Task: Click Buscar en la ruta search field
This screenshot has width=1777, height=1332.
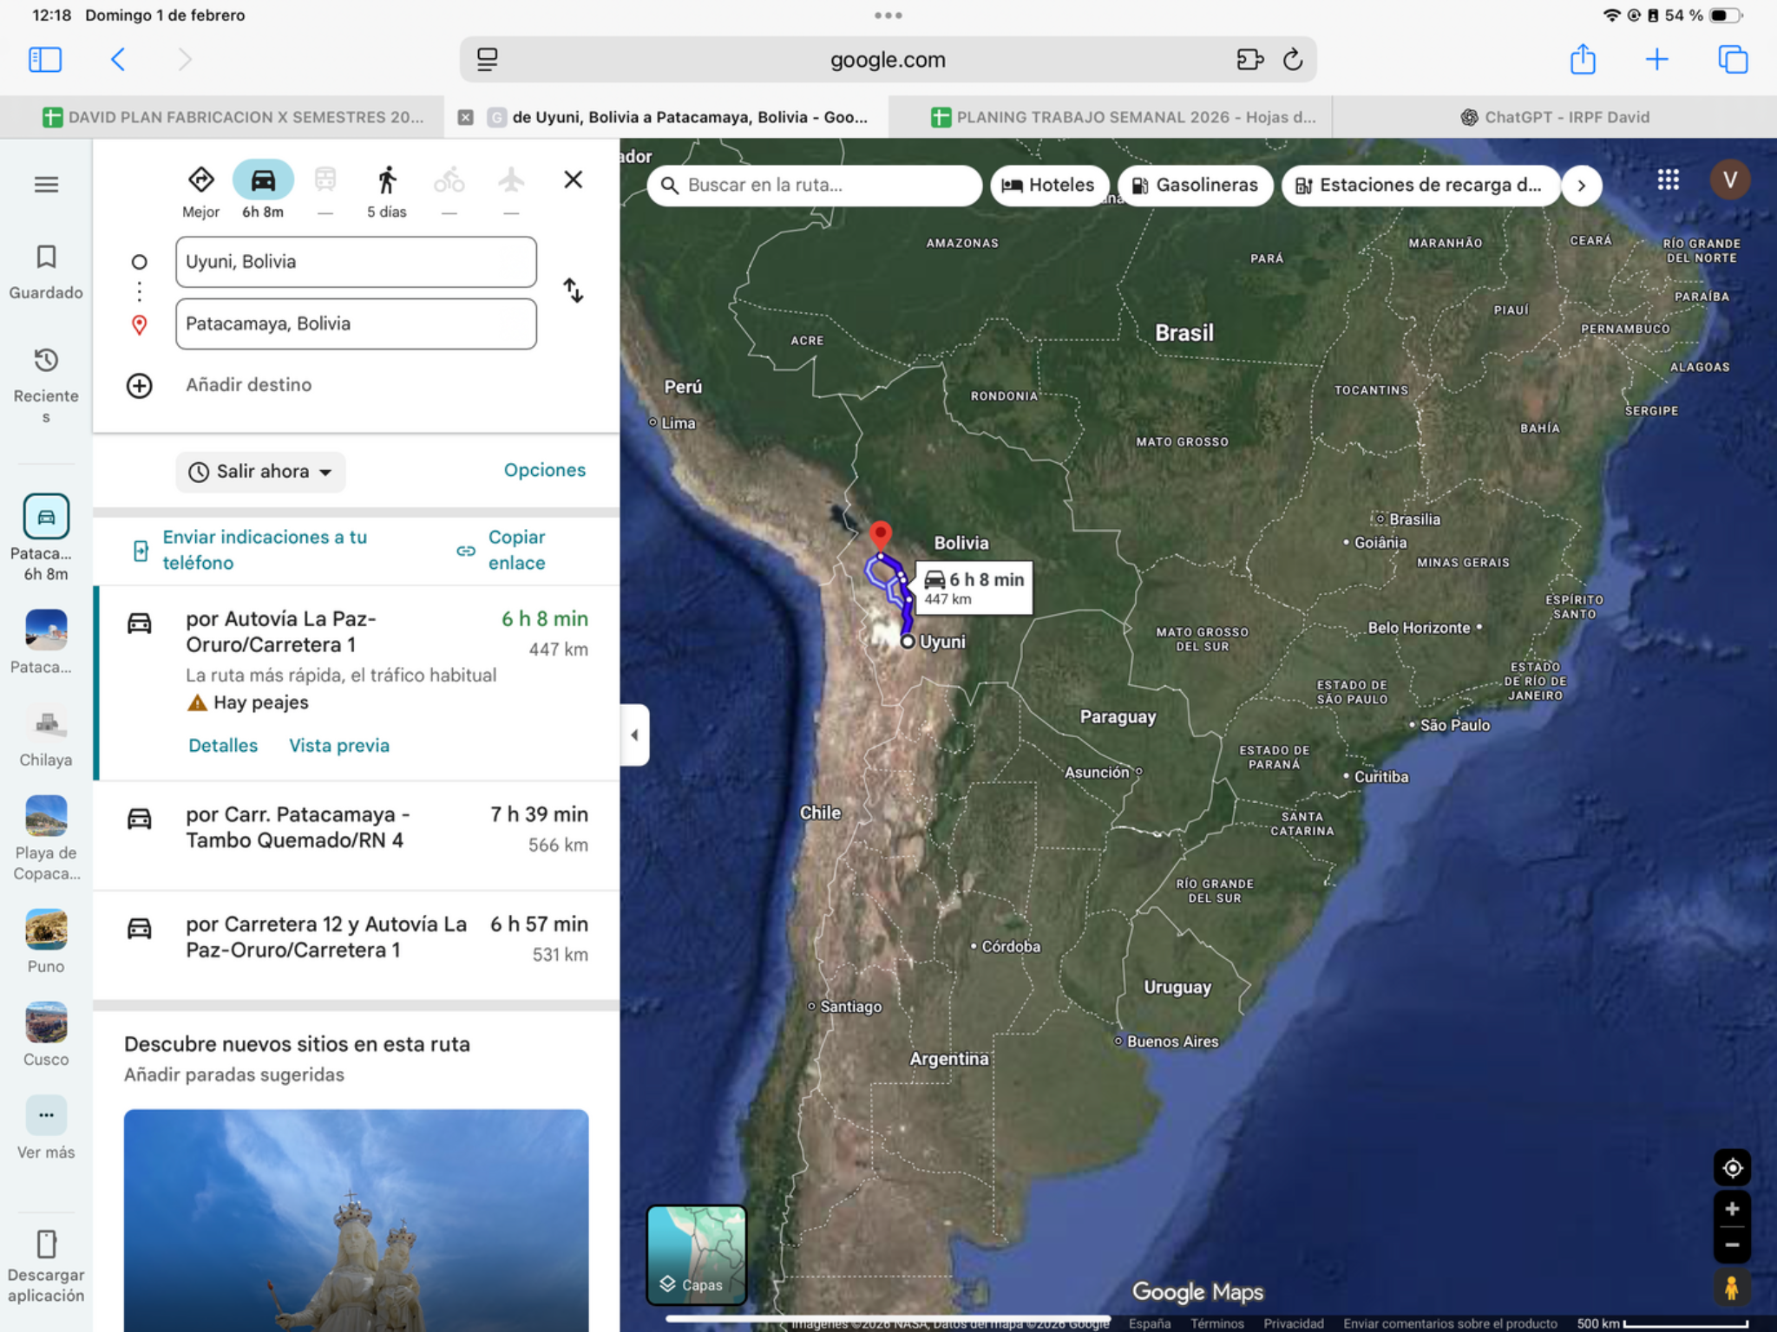Action: (x=814, y=185)
